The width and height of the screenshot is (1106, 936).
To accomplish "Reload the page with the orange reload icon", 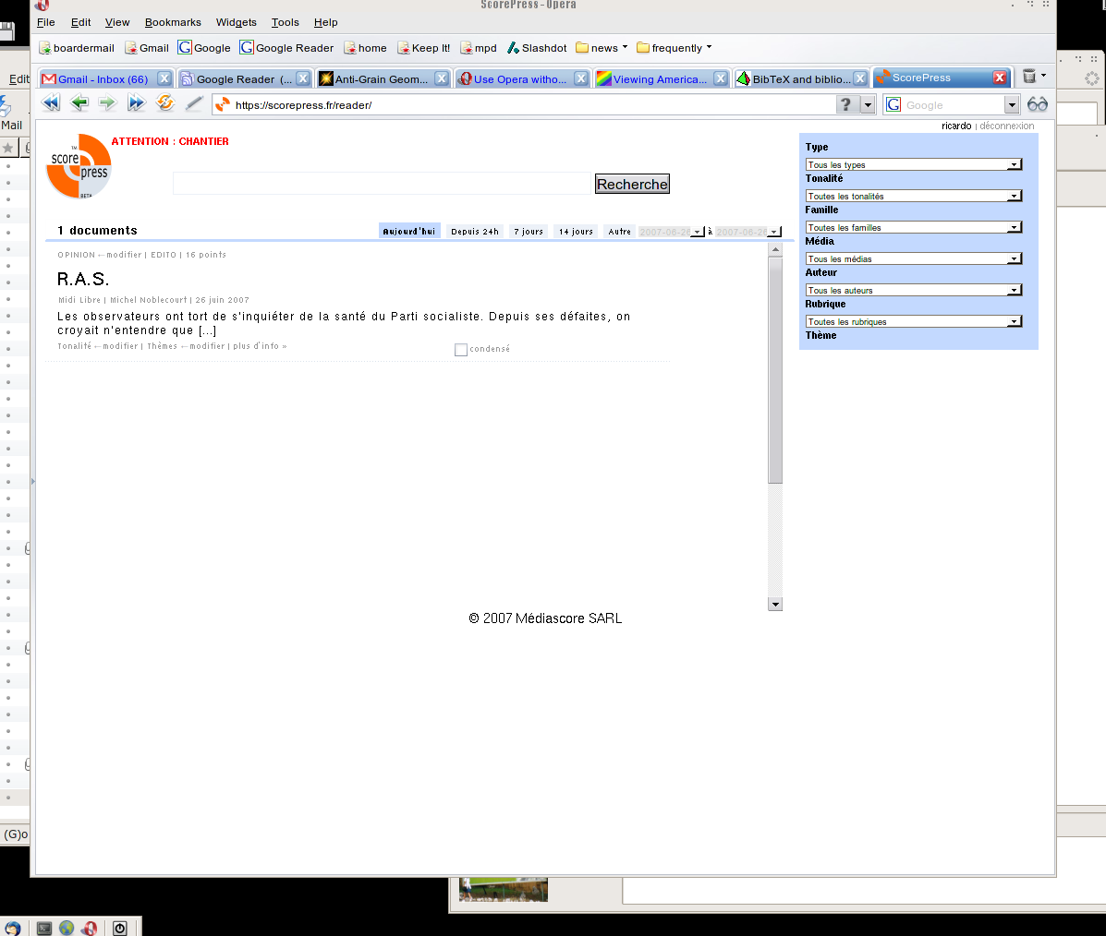I will [x=165, y=103].
